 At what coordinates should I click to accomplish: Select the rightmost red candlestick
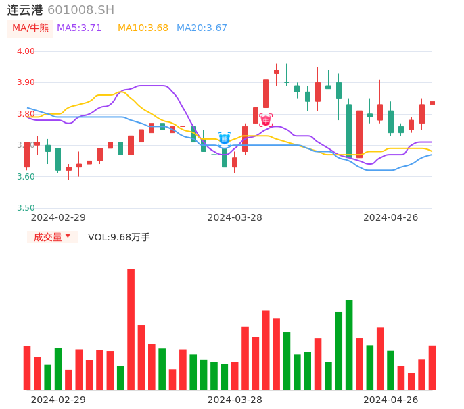click(432, 103)
